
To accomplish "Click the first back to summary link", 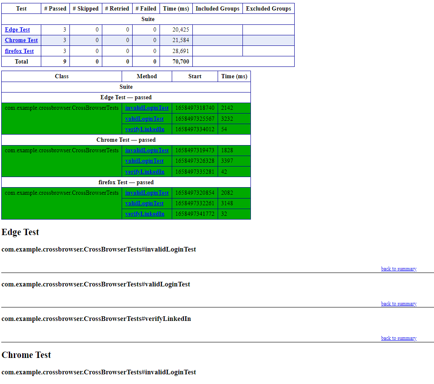I will click(398, 268).
